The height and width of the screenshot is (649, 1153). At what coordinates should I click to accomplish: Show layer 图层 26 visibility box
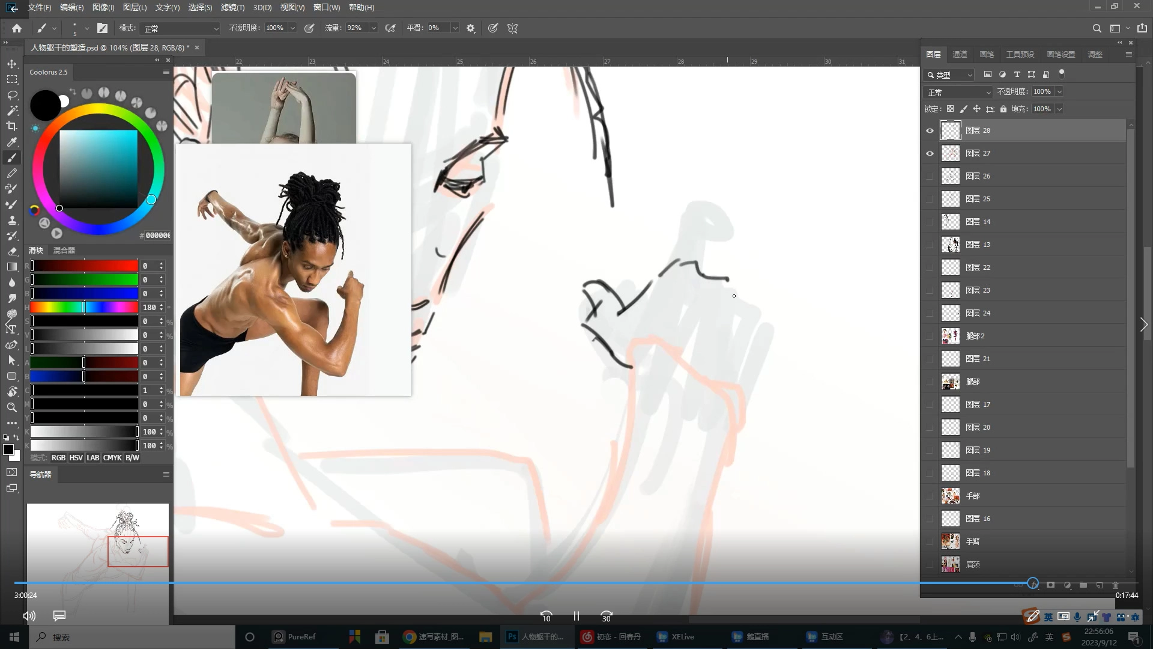[x=930, y=176]
